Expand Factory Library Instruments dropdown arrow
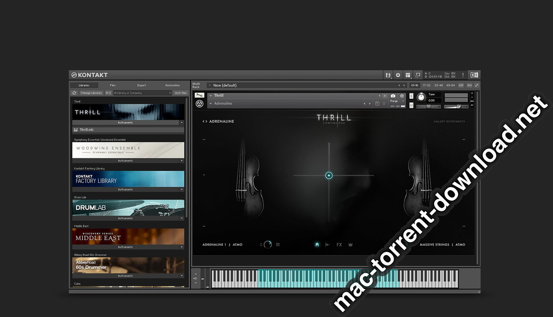The height and width of the screenshot is (317, 553). point(181,189)
